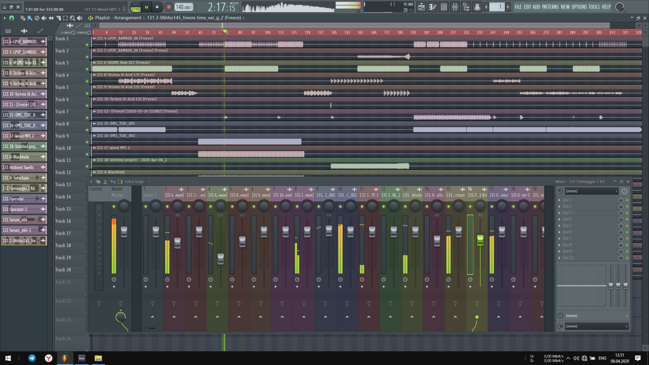This screenshot has width=649, height=365.
Task: Open the Playlist - Arrangement breadcrumb
Action: click(118, 18)
